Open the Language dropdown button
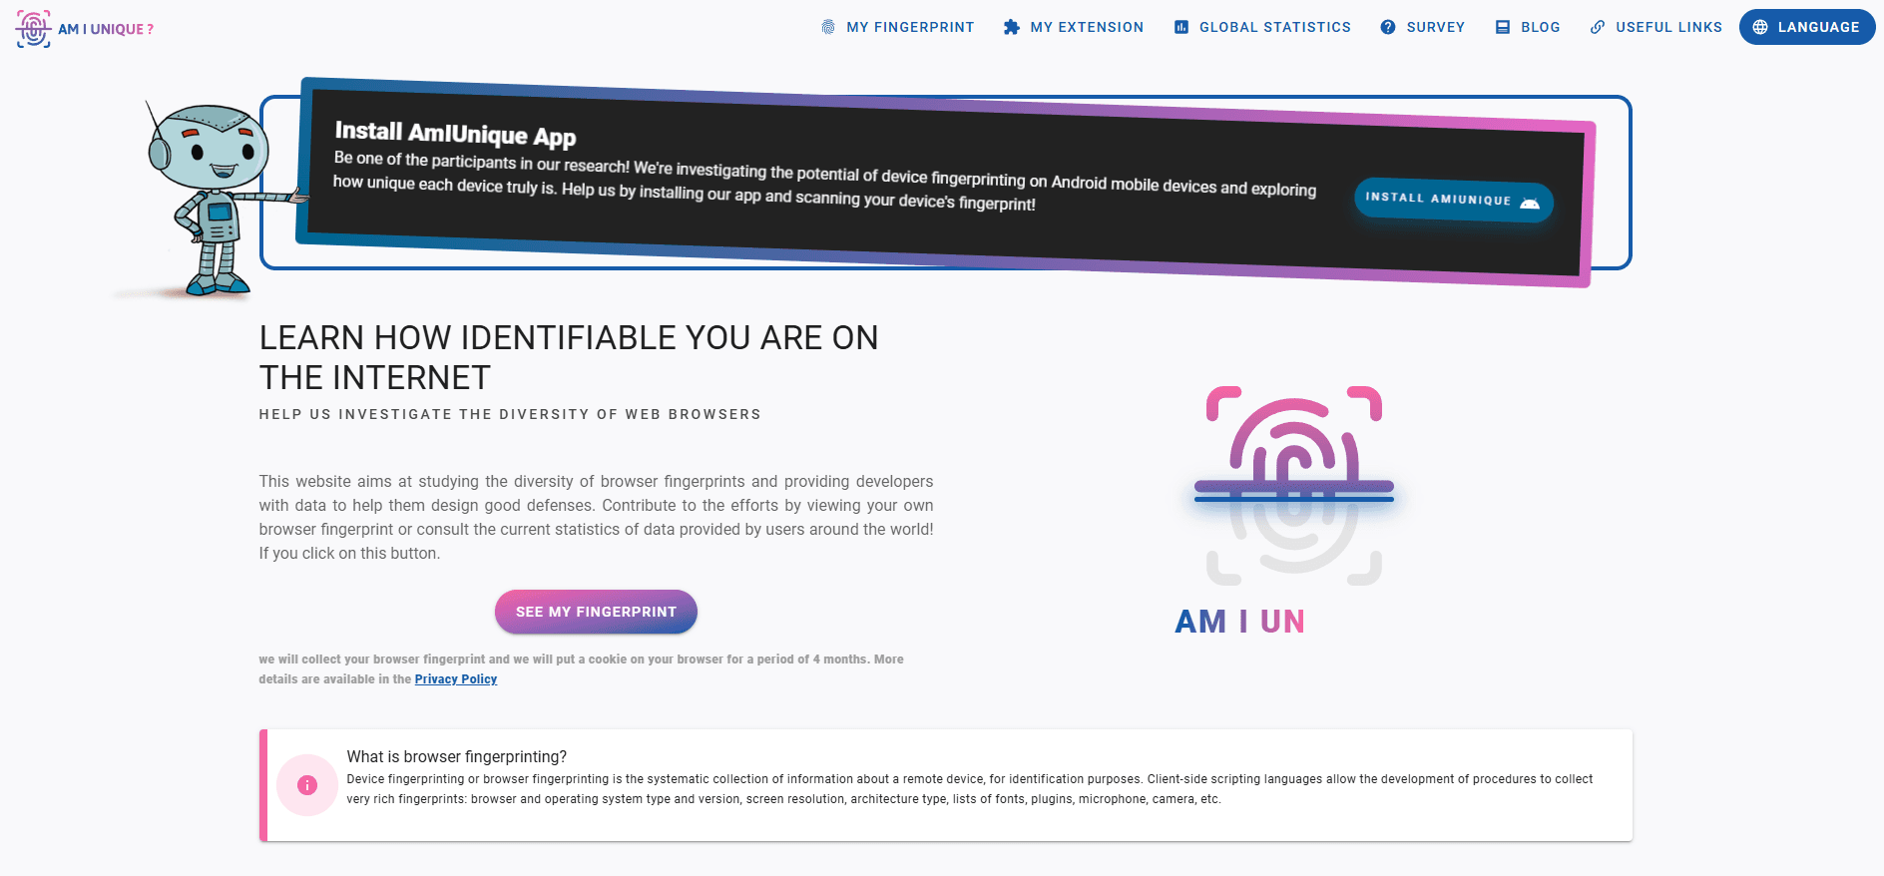 pos(1807,27)
